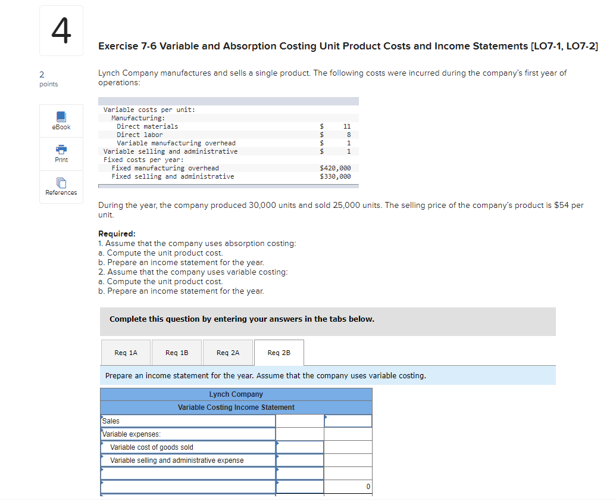Open the References panel
Screen dimensions: 616x501
pos(60,186)
